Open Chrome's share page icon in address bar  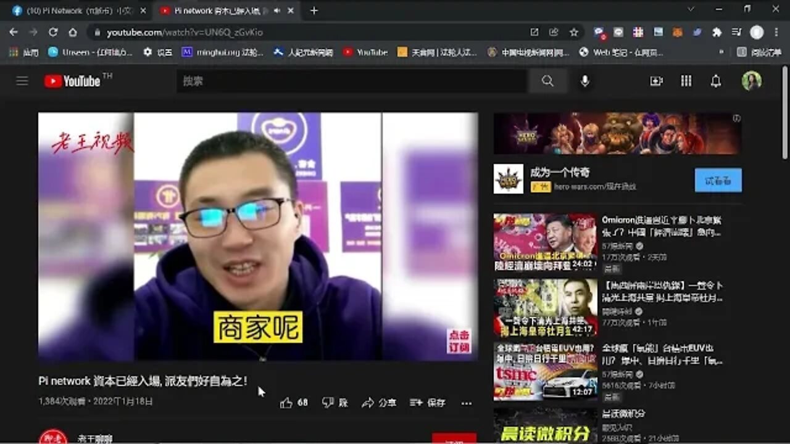[x=554, y=32]
